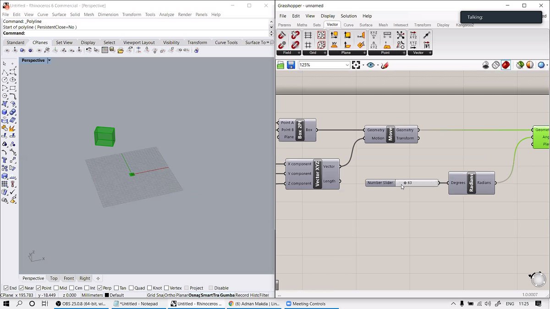Click the circle tool in Rhino sidebar
The image size is (550, 309).
point(5,80)
